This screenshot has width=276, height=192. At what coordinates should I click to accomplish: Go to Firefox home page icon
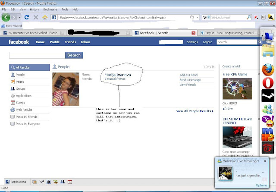45,17
